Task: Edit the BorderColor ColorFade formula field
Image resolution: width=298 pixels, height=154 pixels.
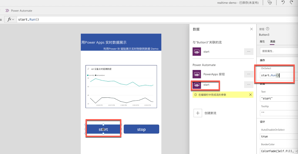Action: point(279,151)
